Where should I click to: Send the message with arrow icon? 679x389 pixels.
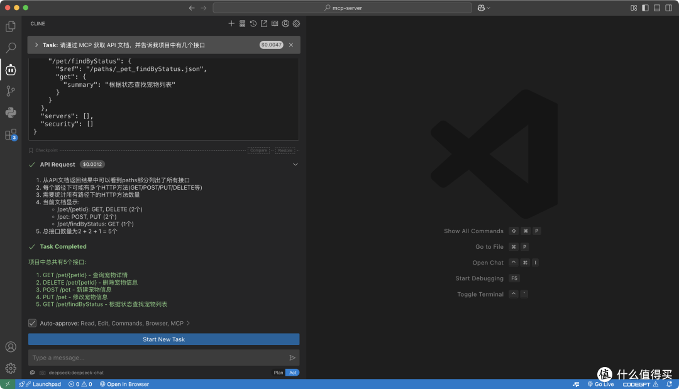point(292,358)
